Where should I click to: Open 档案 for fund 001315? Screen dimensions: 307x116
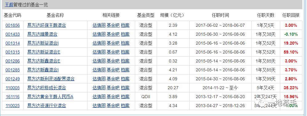(125, 52)
